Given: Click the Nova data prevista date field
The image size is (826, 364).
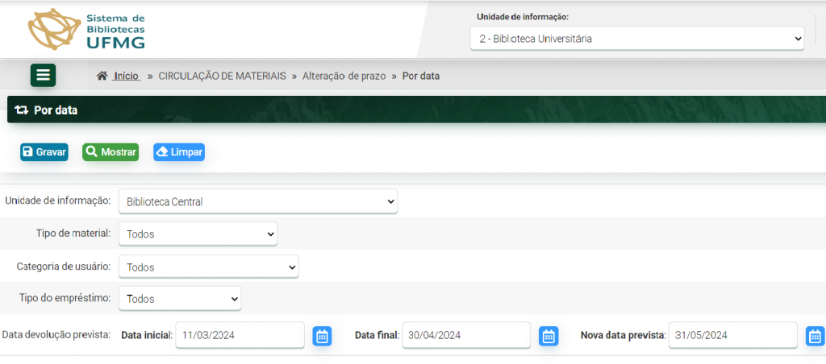Looking at the screenshot, I should click(x=732, y=335).
